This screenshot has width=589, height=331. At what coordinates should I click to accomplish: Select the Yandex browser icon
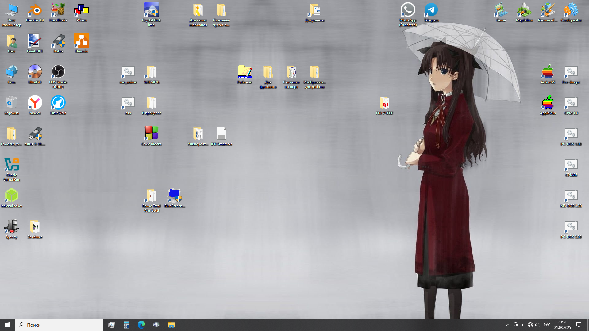[35, 105]
